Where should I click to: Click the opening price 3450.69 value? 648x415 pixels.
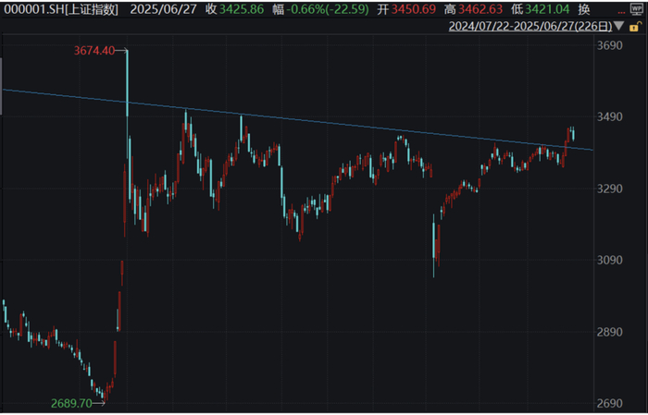click(414, 9)
